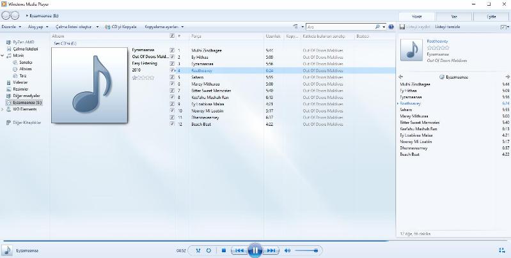Uncheck track 8 Keefahu Mashah Ran checkbox
The height and width of the screenshot is (258, 511).
coord(172,97)
